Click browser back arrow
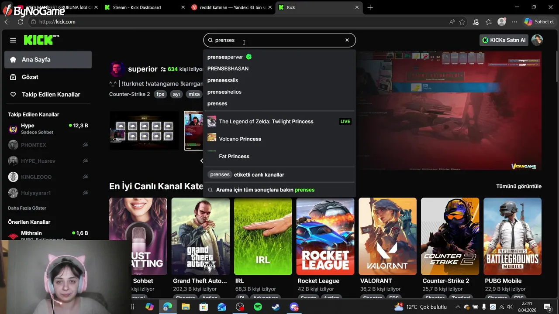 click(7, 22)
